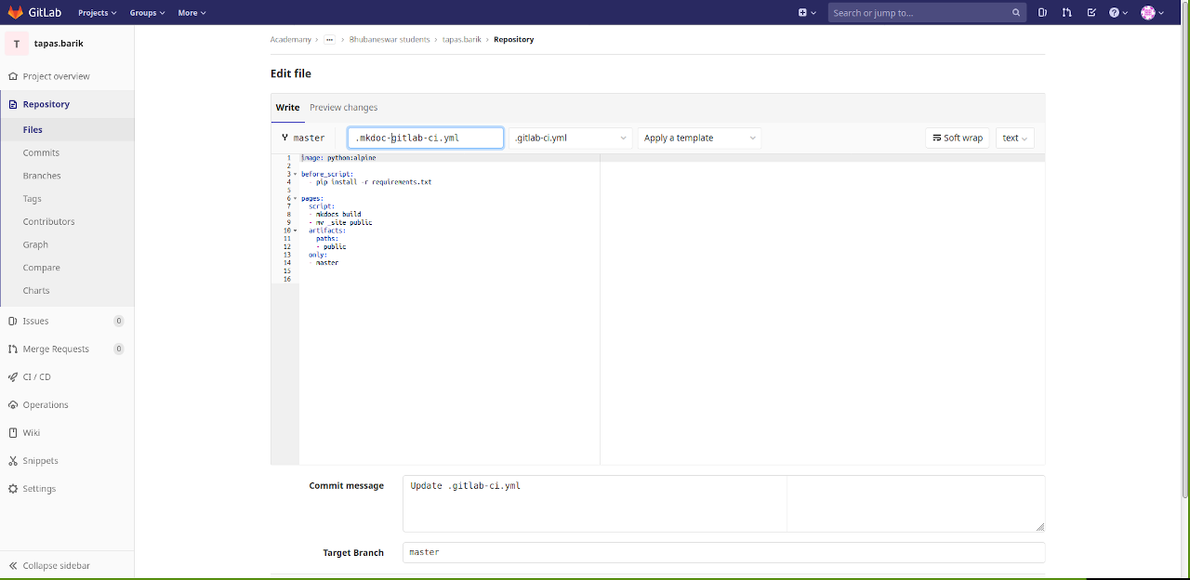Click Bhubaneswar students breadcrumb link
The width and height of the screenshot is (1190, 580).
tap(390, 40)
